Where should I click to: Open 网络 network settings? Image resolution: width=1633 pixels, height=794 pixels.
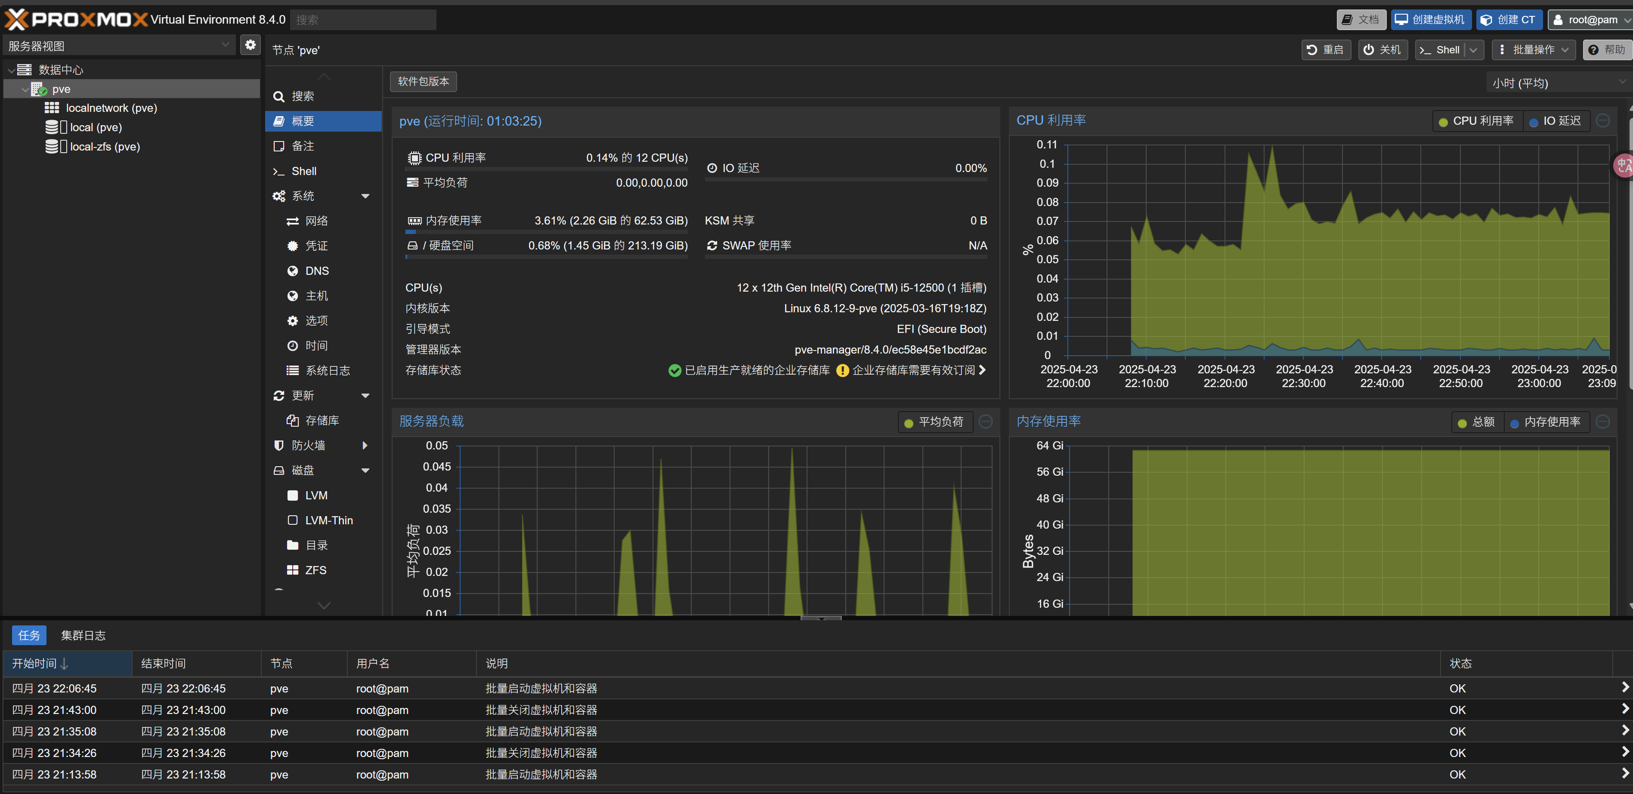pyautogui.click(x=323, y=221)
